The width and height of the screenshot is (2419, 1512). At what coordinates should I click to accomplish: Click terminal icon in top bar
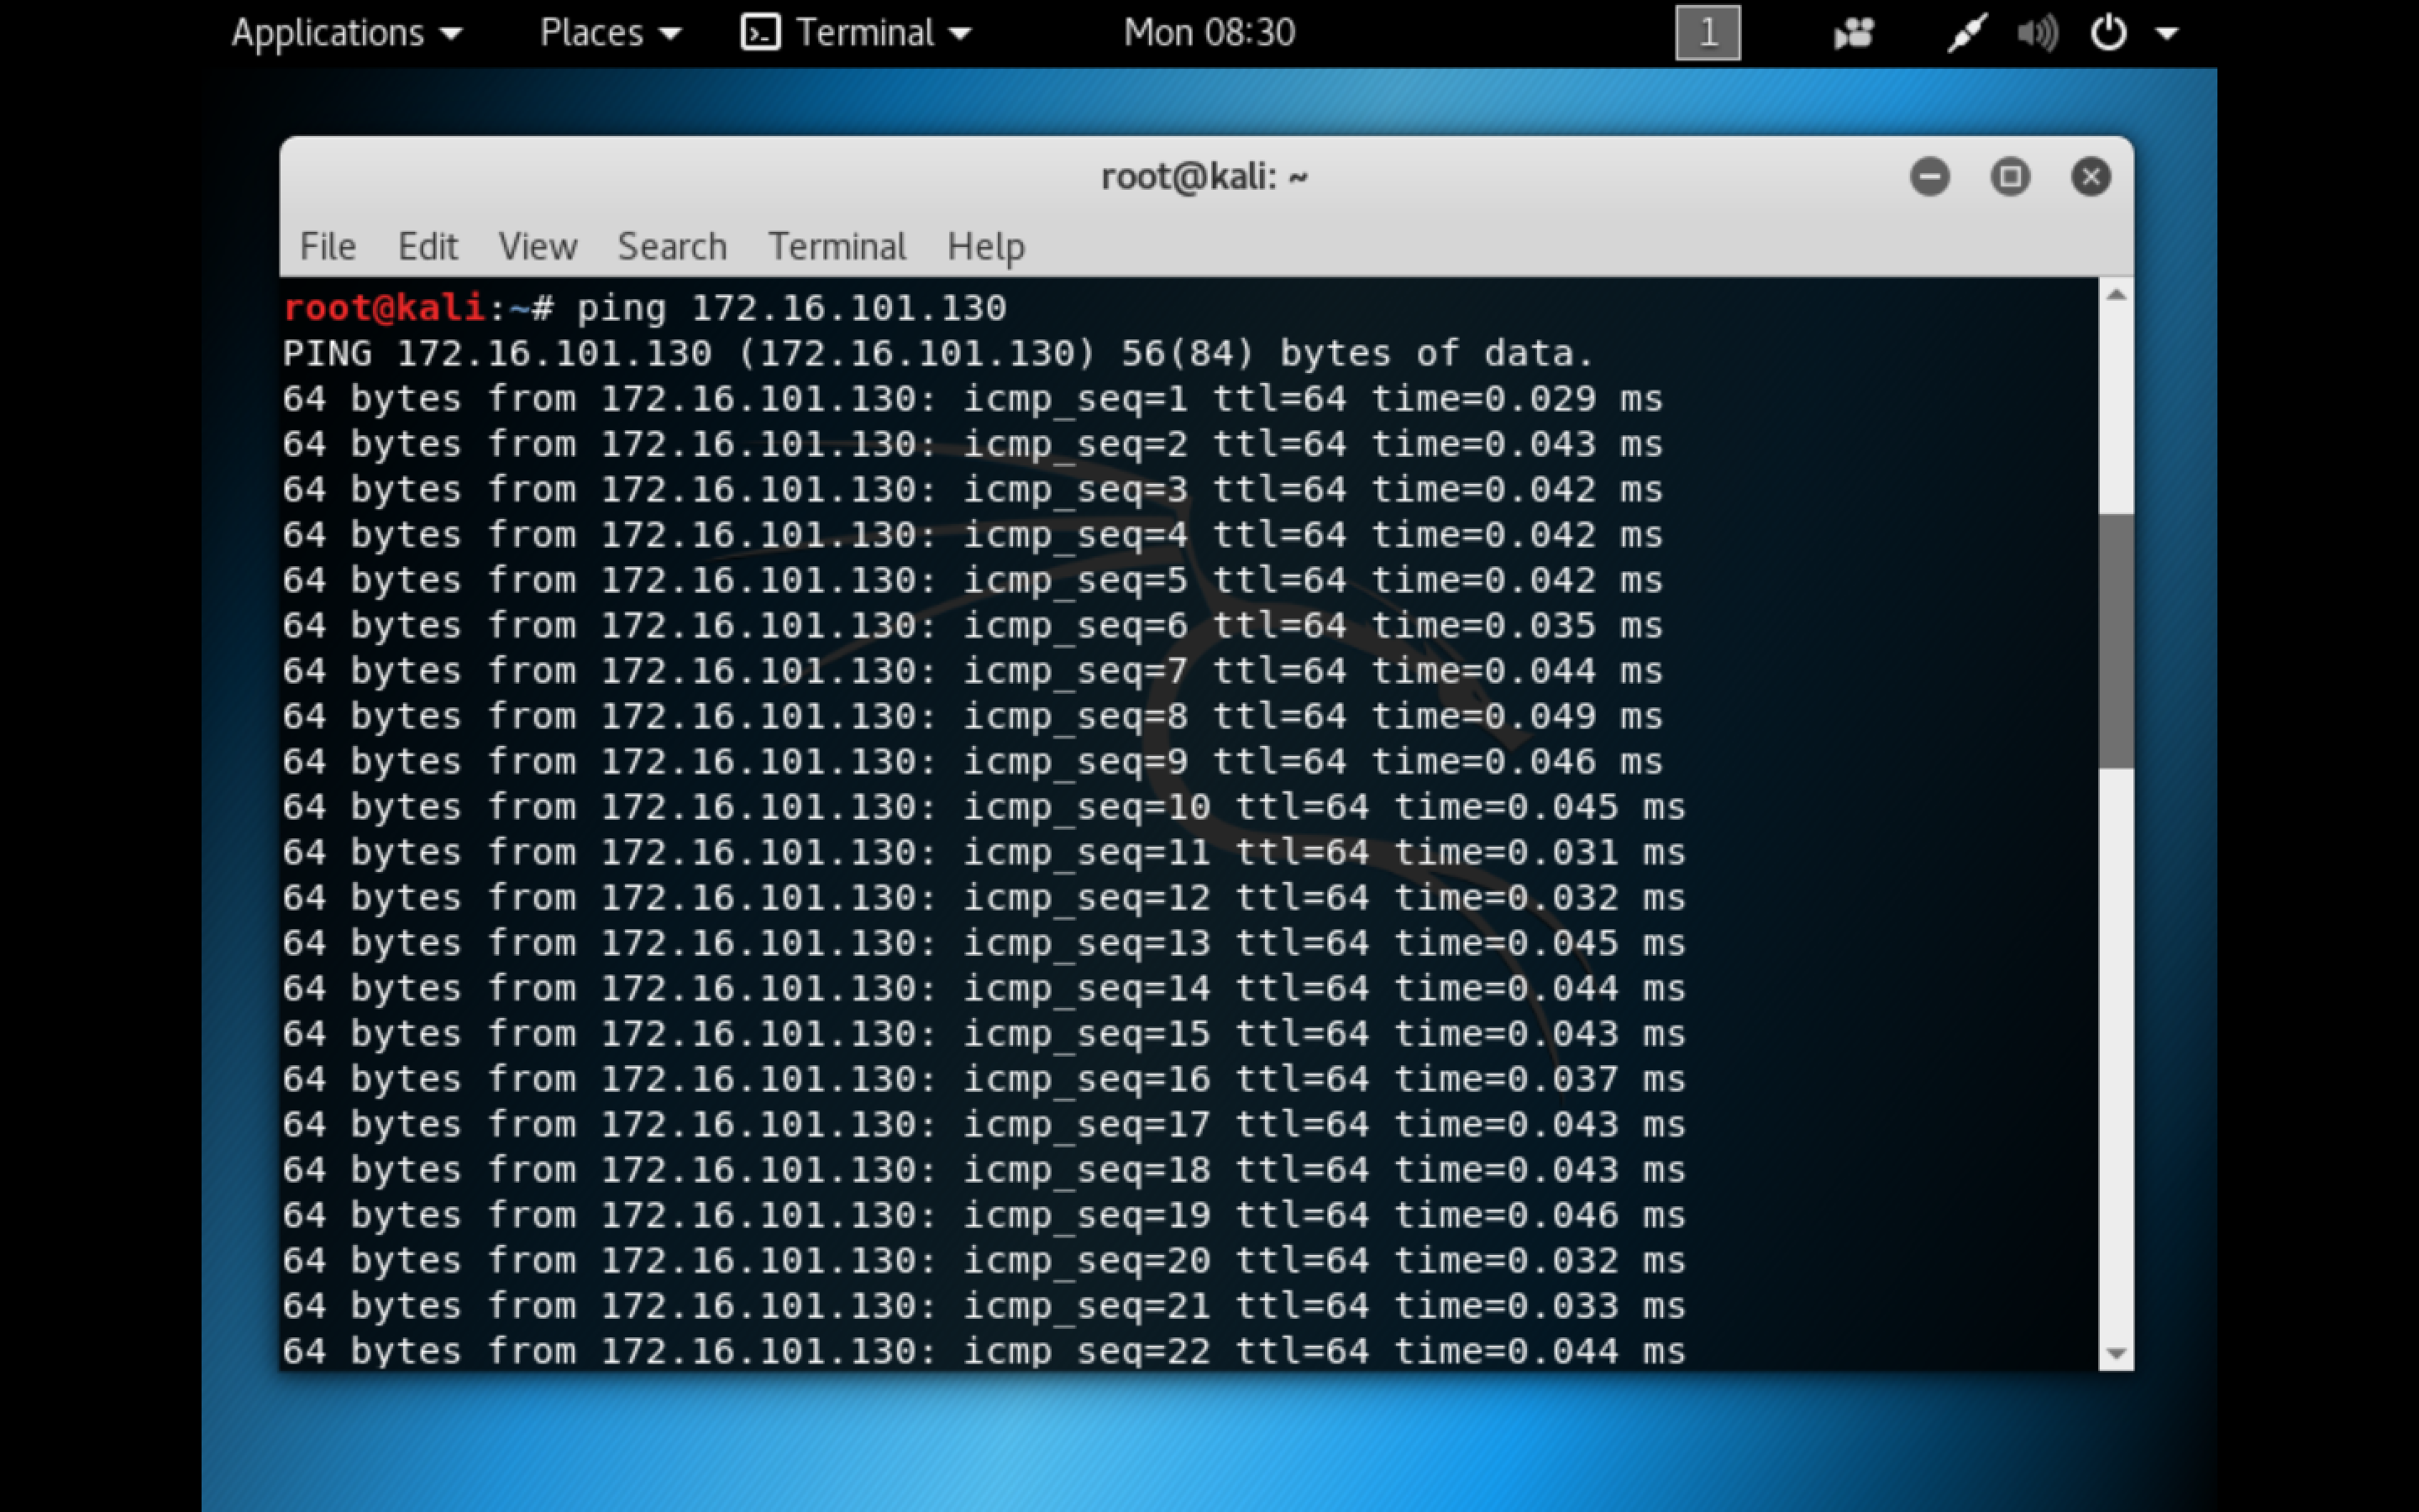click(x=759, y=33)
